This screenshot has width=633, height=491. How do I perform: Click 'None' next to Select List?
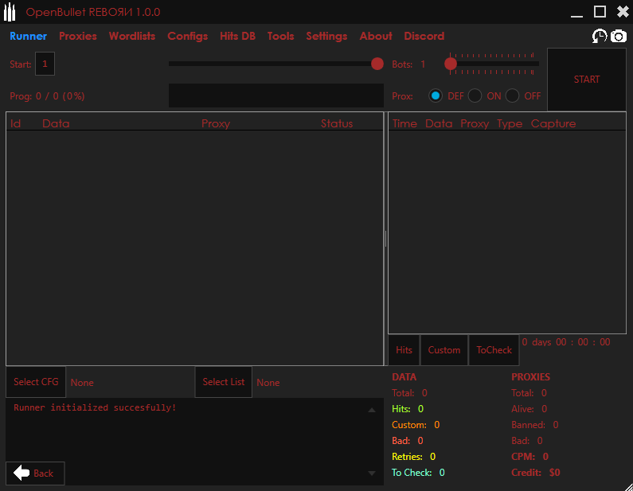(268, 383)
